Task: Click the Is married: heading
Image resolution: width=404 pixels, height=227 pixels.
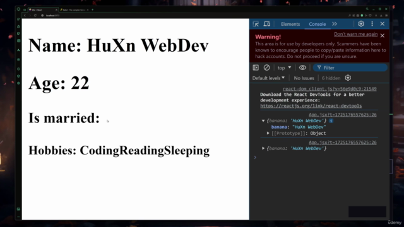Action: 64,118
